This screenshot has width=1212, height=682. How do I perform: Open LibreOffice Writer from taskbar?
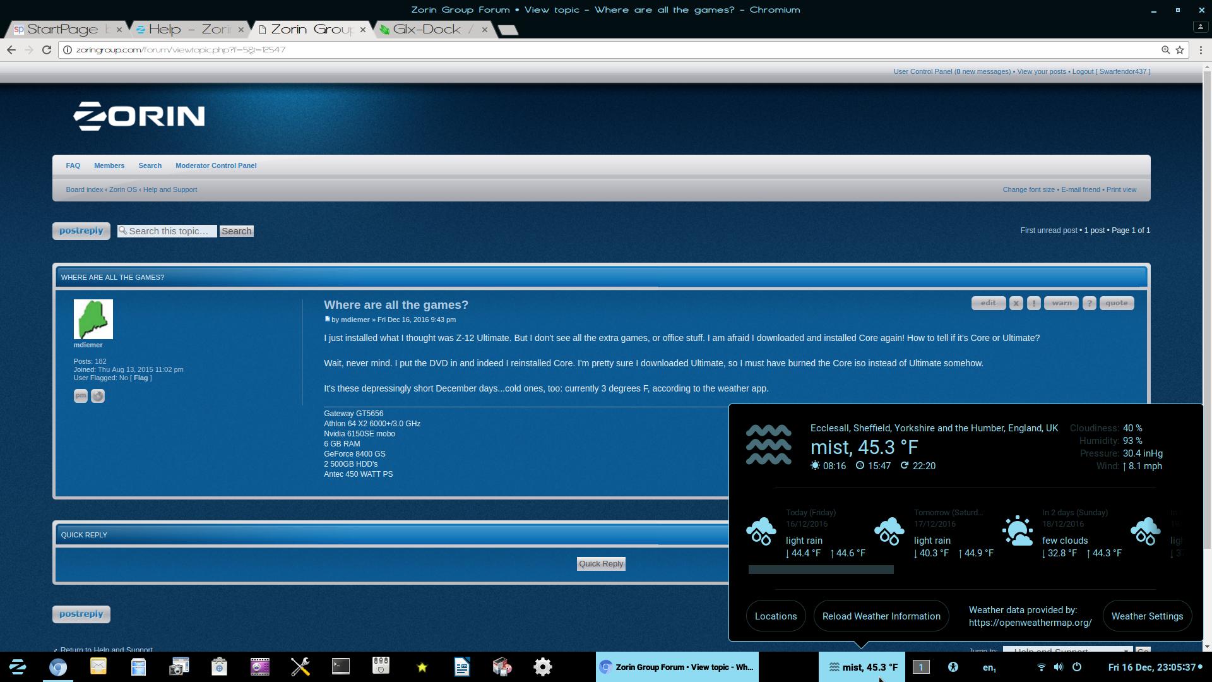462,667
